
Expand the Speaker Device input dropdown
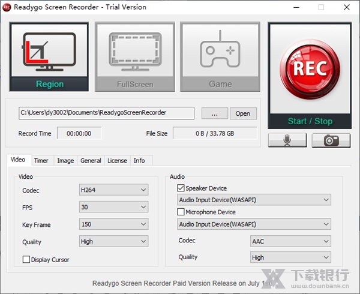[254, 200]
